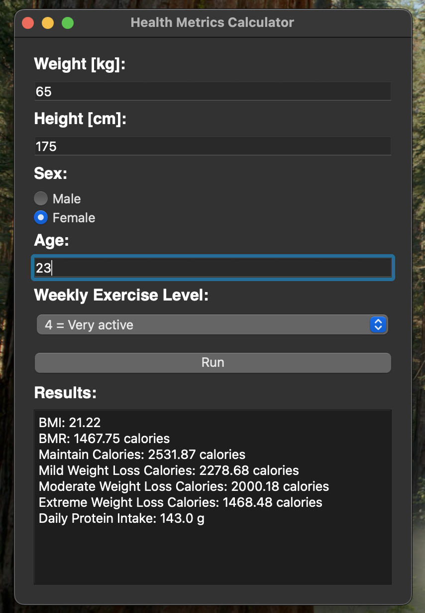Click the BMI 21.22 result line
Image resolution: width=425 pixels, height=613 pixels.
point(70,423)
